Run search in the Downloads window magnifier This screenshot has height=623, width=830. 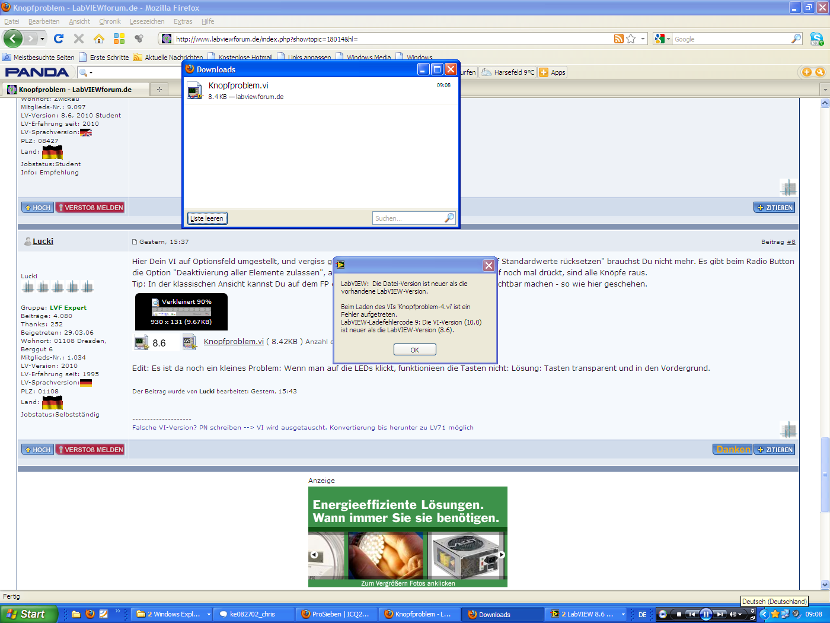click(449, 218)
